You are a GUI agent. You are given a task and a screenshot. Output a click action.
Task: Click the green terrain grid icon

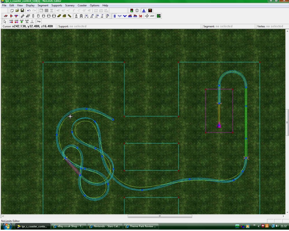point(159,16)
